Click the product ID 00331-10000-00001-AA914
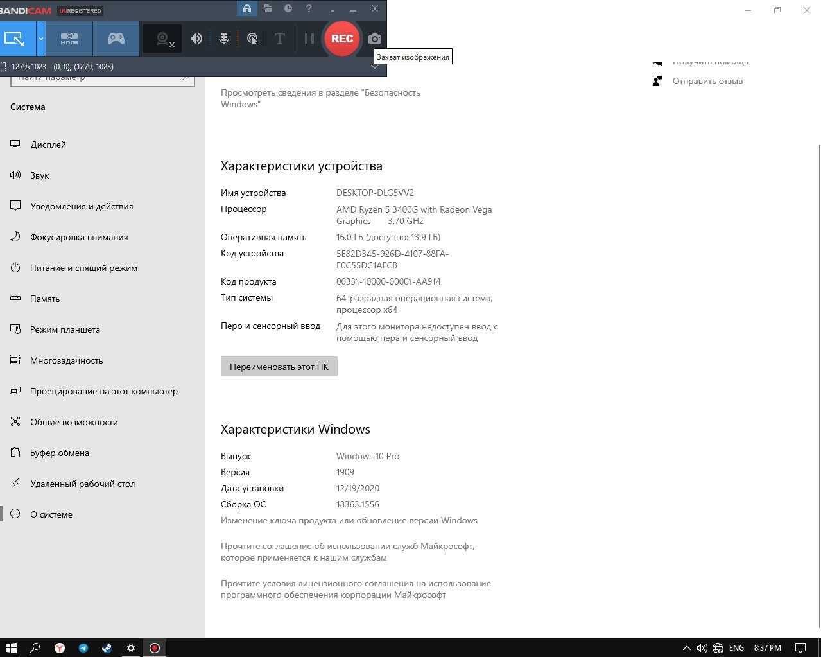821x657 pixels. coord(388,281)
